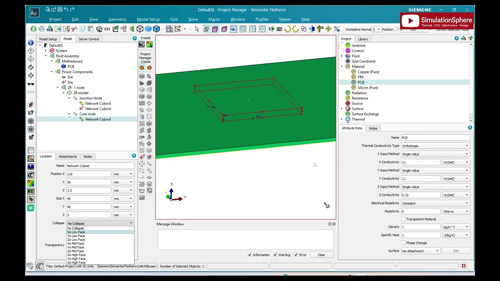500x281 pixels.
Task: Click the dark sunglasses icon in the left sidebar
Action: click(31, 84)
